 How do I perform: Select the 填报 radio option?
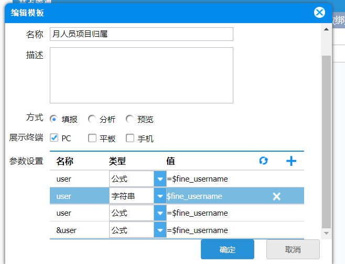53,119
